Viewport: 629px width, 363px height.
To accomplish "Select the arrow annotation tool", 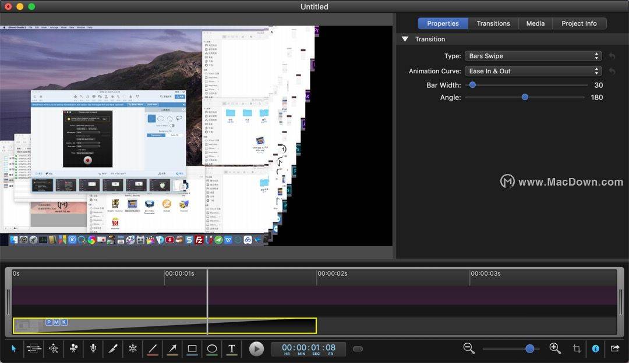I will click(172, 348).
